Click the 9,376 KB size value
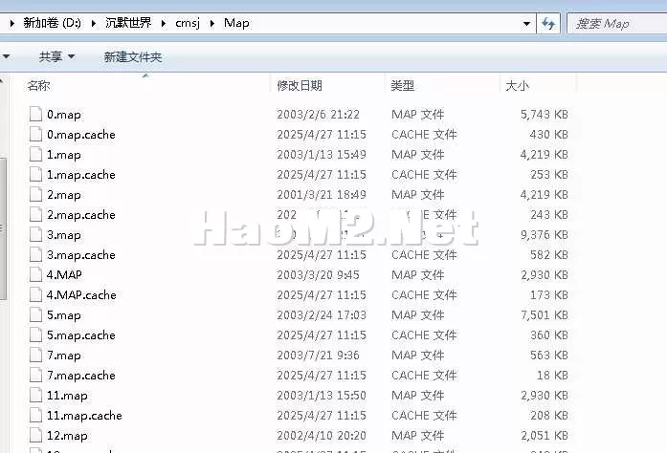The width and height of the screenshot is (667, 453). tap(545, 234)
